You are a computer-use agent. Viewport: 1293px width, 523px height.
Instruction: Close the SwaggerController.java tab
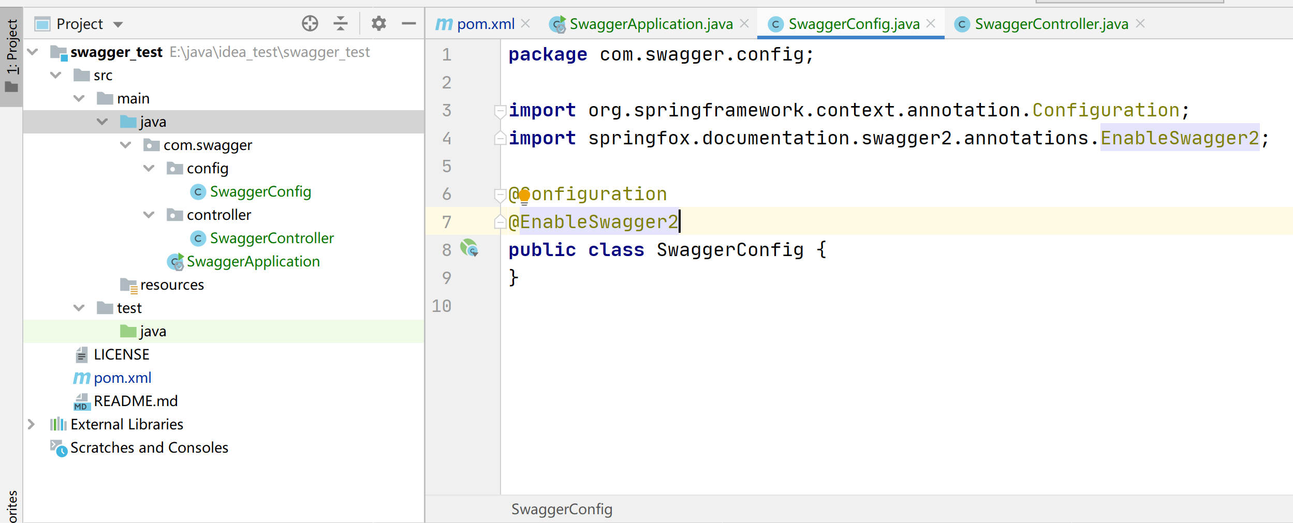pos(1141,24)
